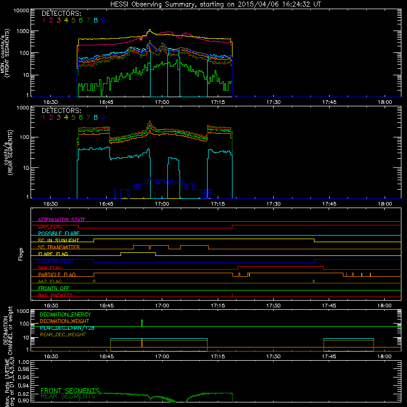The height and width of the screenshot is (407, 407).
Task: Click red detector 1 legend in front panel
Action: point(44,20)
